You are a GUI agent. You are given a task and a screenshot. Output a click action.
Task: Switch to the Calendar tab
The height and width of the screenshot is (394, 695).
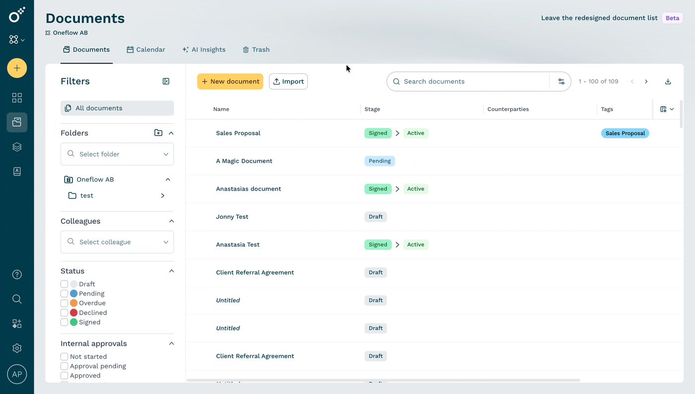coord(146,50)
